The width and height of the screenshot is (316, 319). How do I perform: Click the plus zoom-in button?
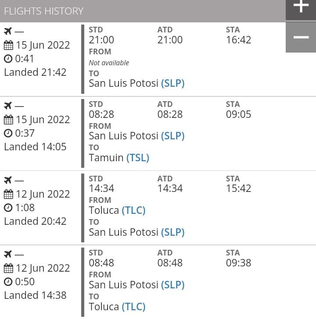click(301, 10)
